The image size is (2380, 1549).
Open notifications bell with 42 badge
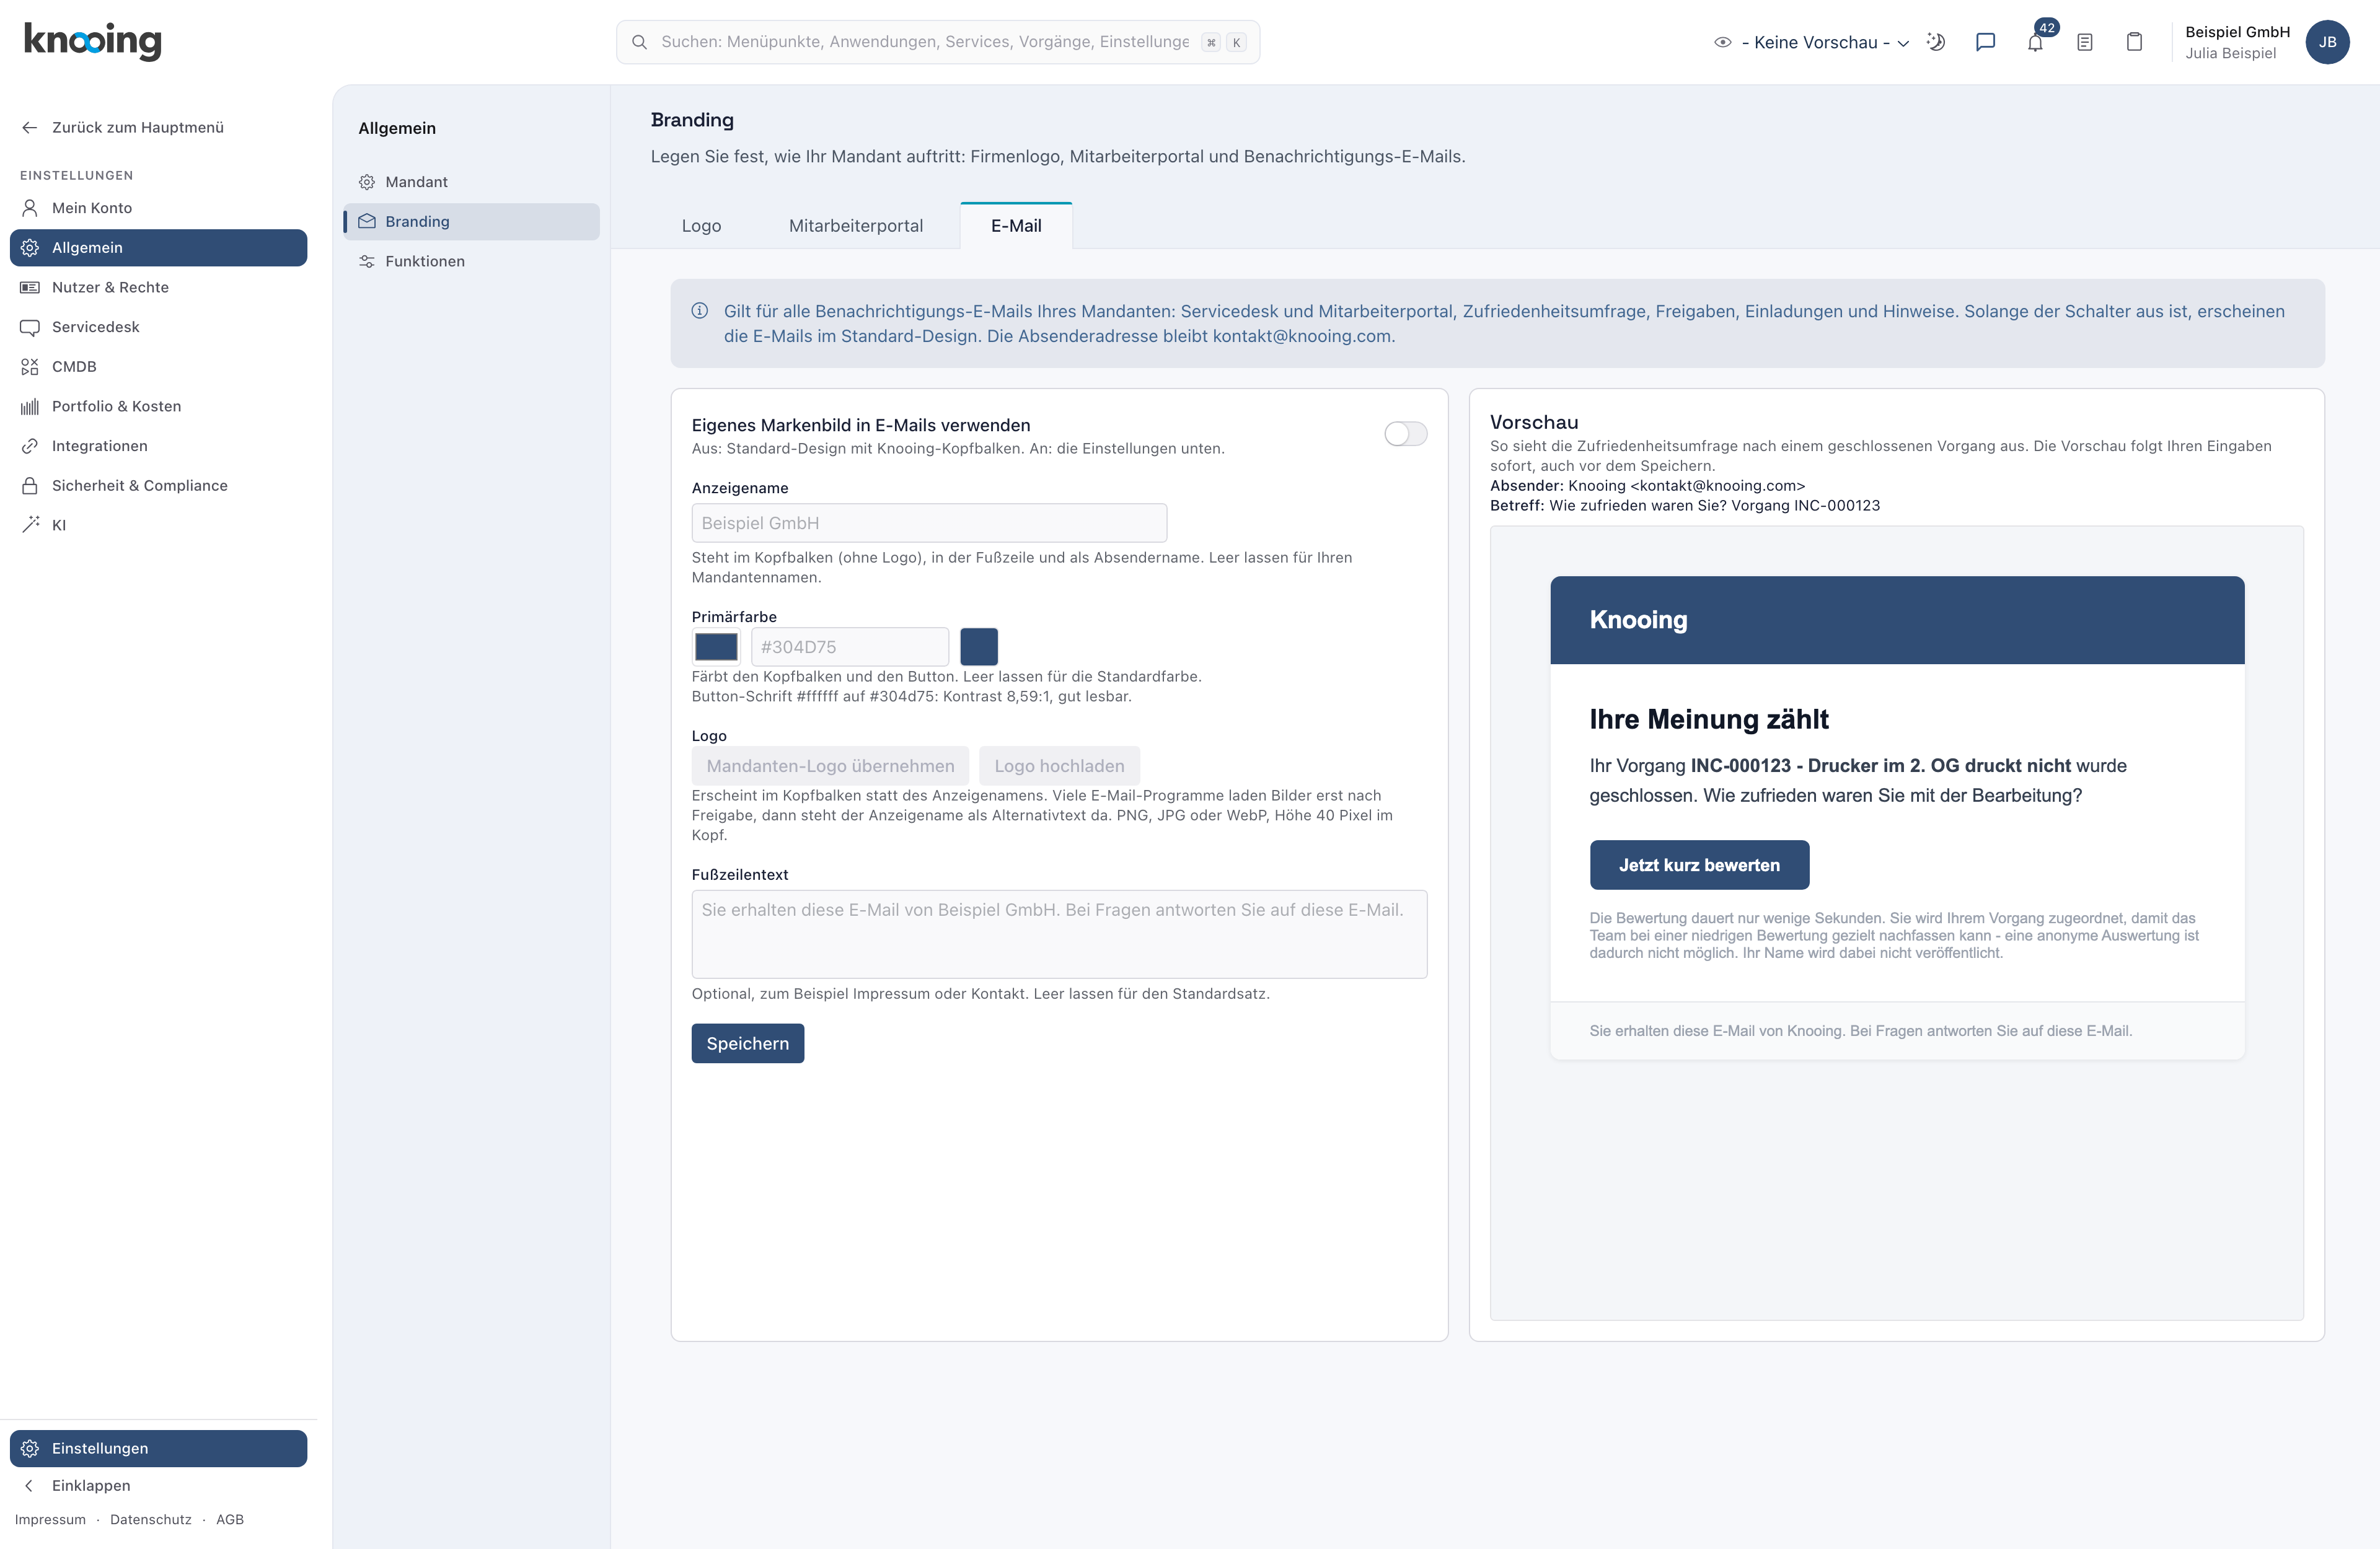(x=2035, y=42)
